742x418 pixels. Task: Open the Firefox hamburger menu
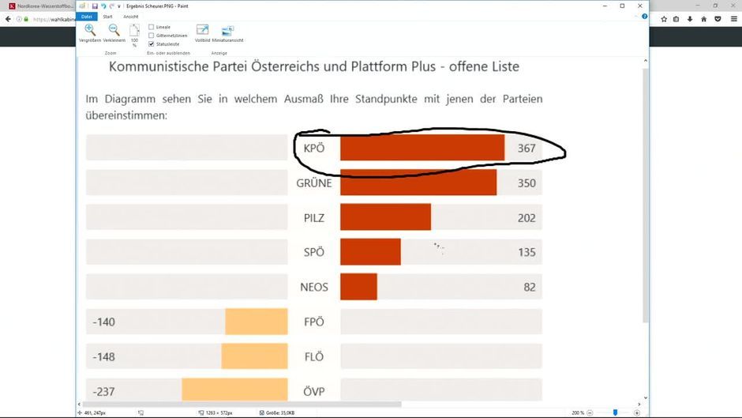(x=733, y=18)
